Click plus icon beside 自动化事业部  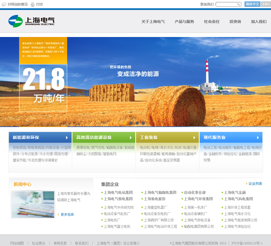(182, 192)
